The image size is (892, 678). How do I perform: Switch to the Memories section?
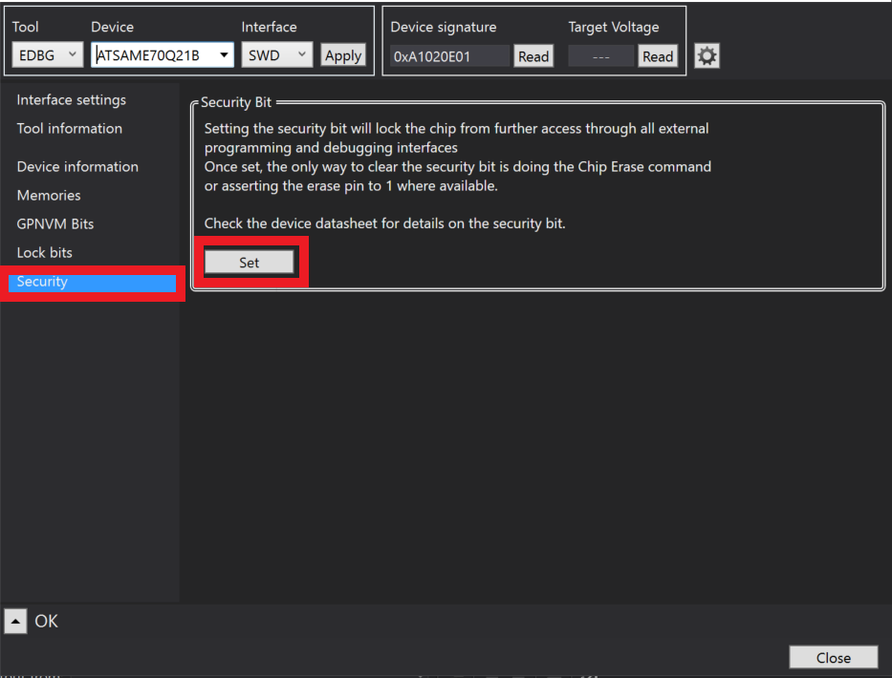tap(49, 196)
